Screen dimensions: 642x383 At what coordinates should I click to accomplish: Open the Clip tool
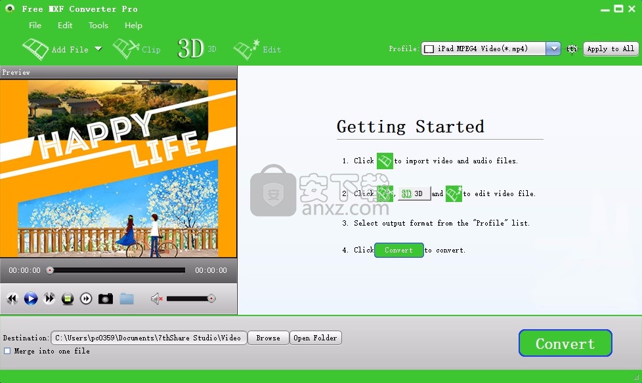click(x=137, y=49)
